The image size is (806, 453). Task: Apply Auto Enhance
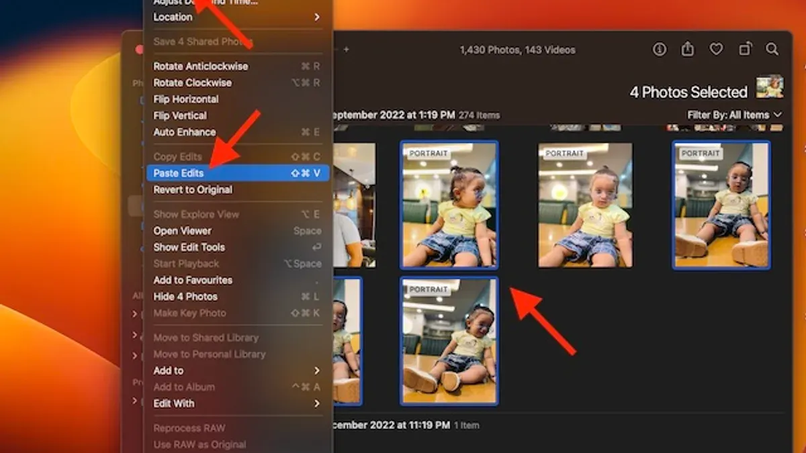pyautogui.click(x=238, y=132)
